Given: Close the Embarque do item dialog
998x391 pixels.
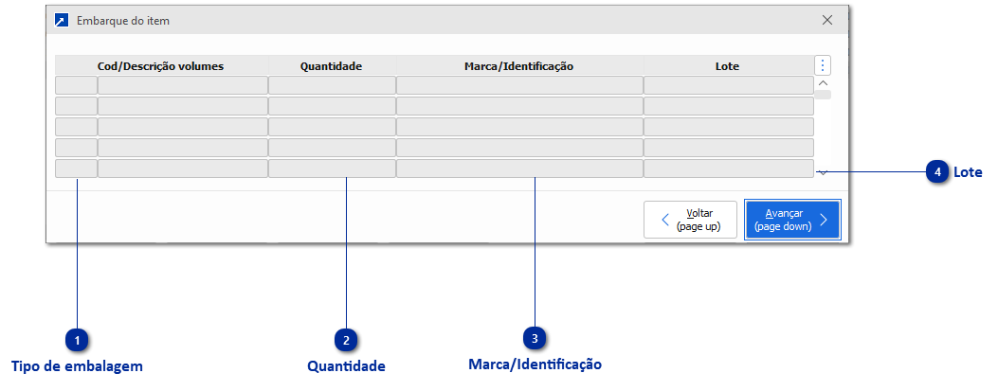Looking at the screenshot, I should (827, 20).
